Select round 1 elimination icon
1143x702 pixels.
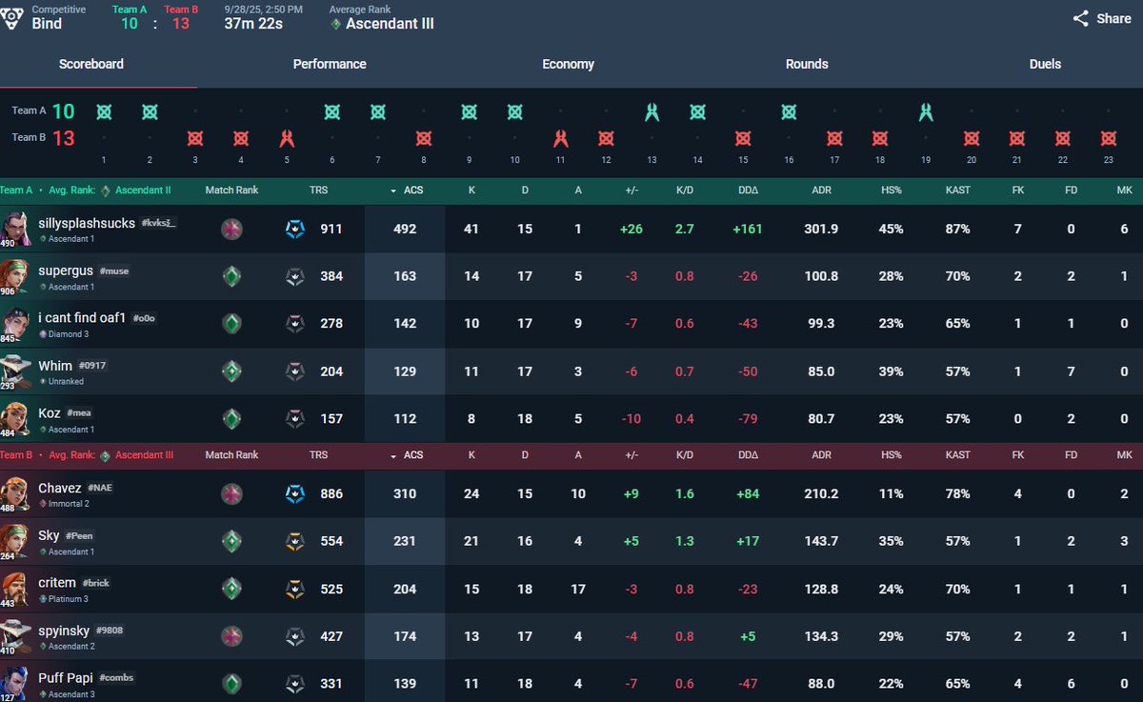click(104, 112)
